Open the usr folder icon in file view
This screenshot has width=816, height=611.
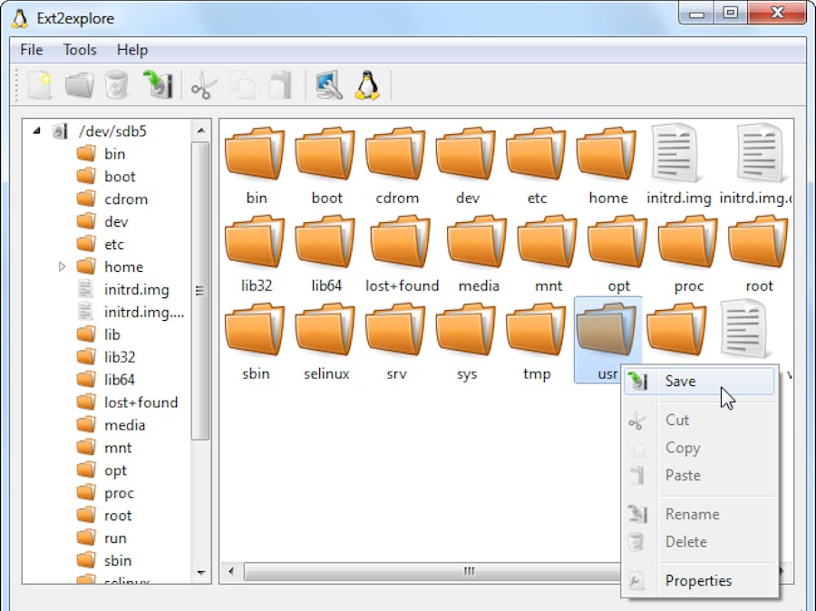click(x=605, y=330)
